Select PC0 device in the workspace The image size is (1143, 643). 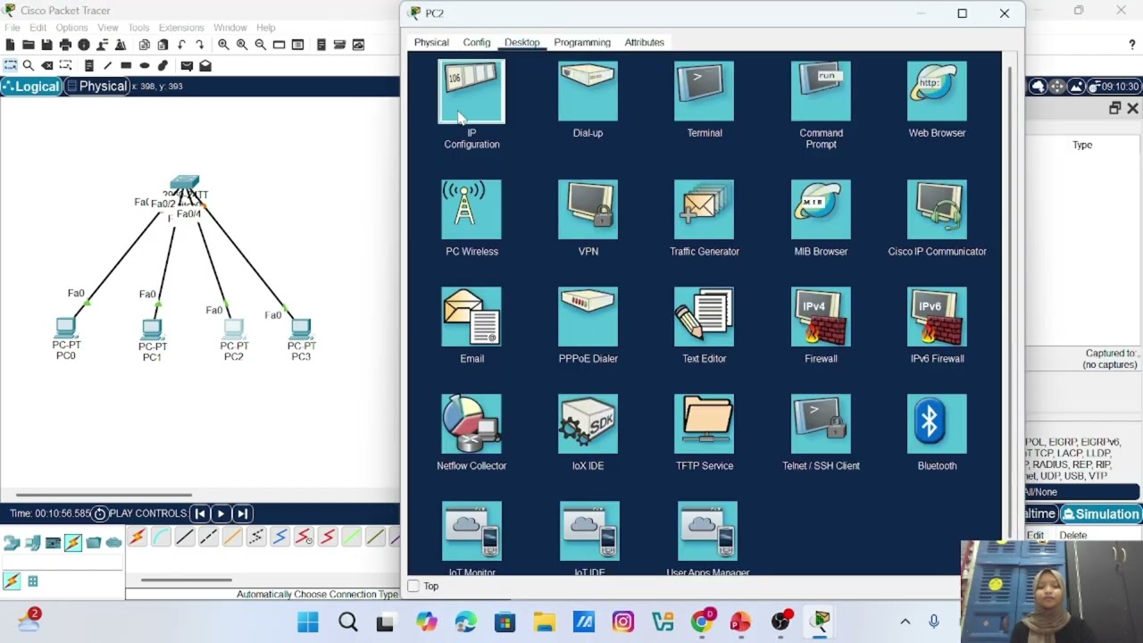65,328
